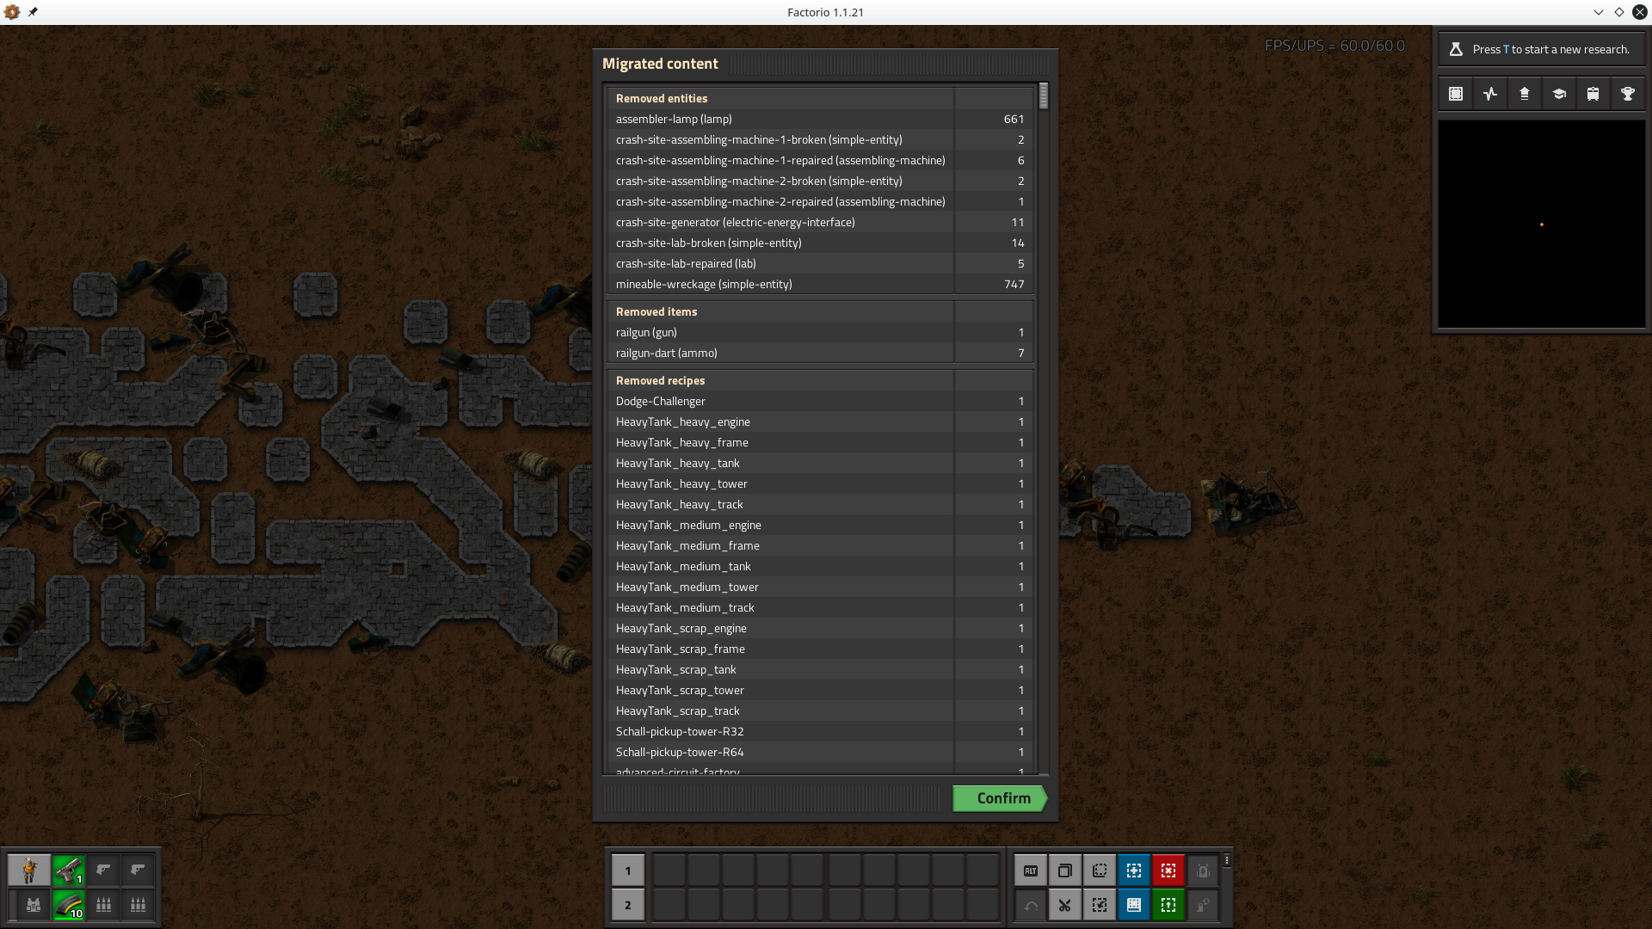Create new blueprint blue icon
Screen dimensions: 1652x929
[1134, 871]
